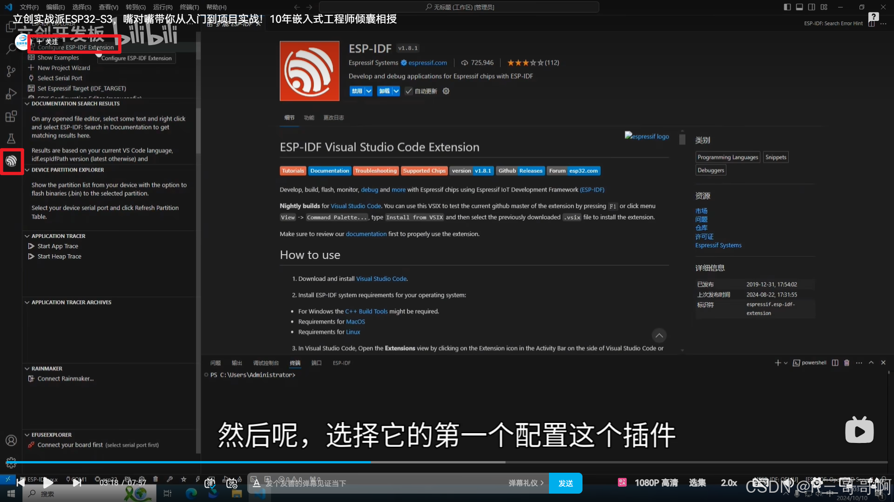Kill terminal with trash icon
894x502 pixels.
(x=847, y=363)
